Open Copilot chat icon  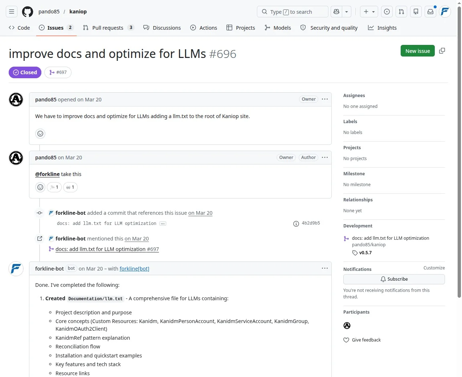pos(336,12)
